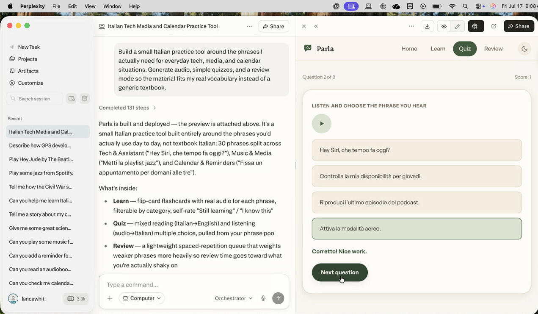Open the preview in external window
Screen dimensions: 538x314
[494, 26]
